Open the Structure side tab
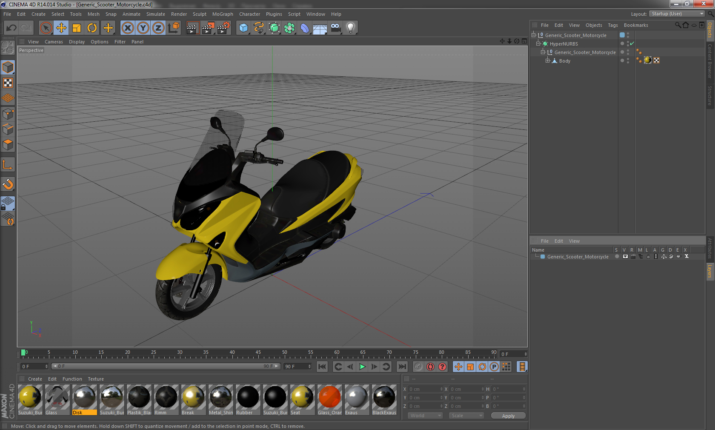 (710, 95)
